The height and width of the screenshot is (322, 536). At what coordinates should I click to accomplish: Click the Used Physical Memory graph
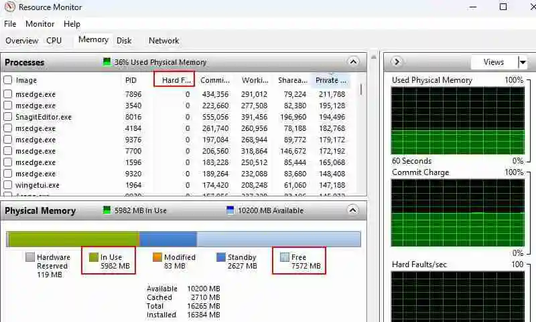(458, 121)
